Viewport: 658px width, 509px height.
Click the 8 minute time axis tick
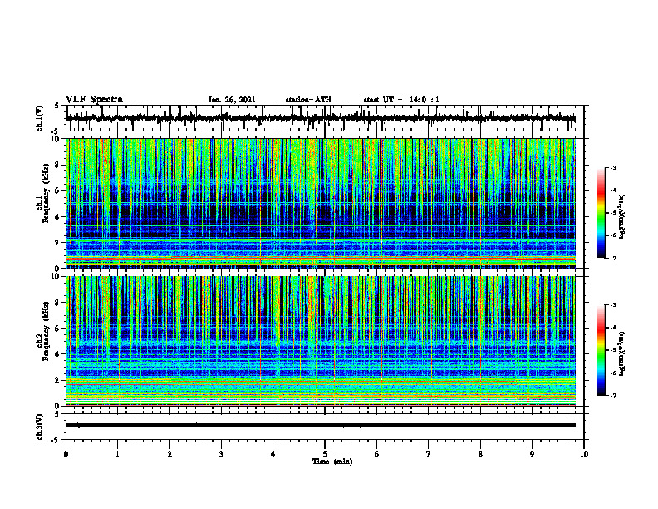(480, 454)
